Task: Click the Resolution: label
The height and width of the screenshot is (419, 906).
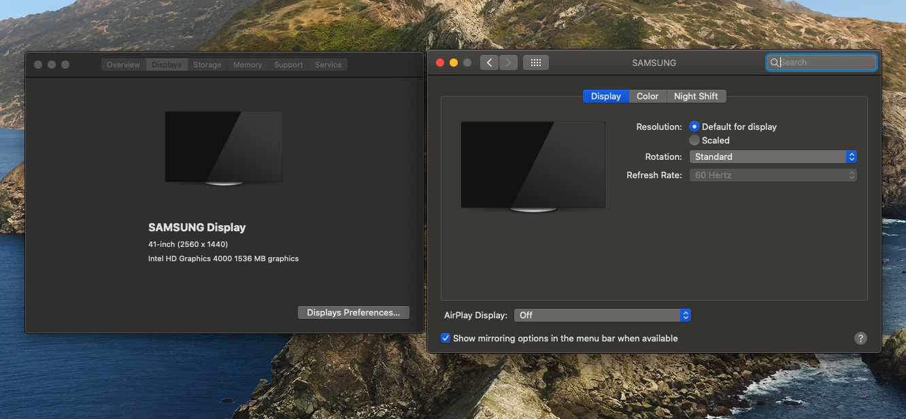Action: click(x=659, y=127)
